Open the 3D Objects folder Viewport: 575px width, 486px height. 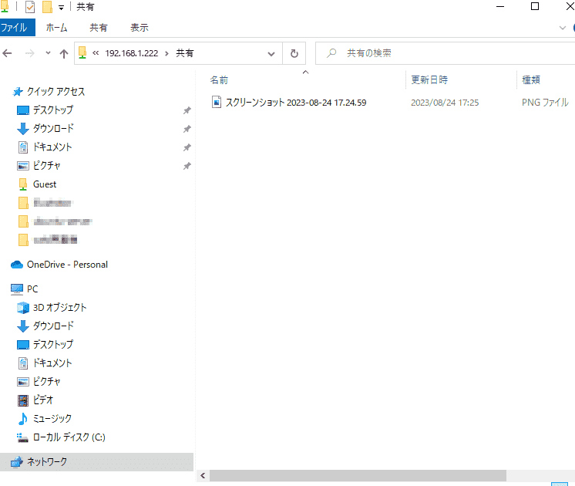coord(59,307)
